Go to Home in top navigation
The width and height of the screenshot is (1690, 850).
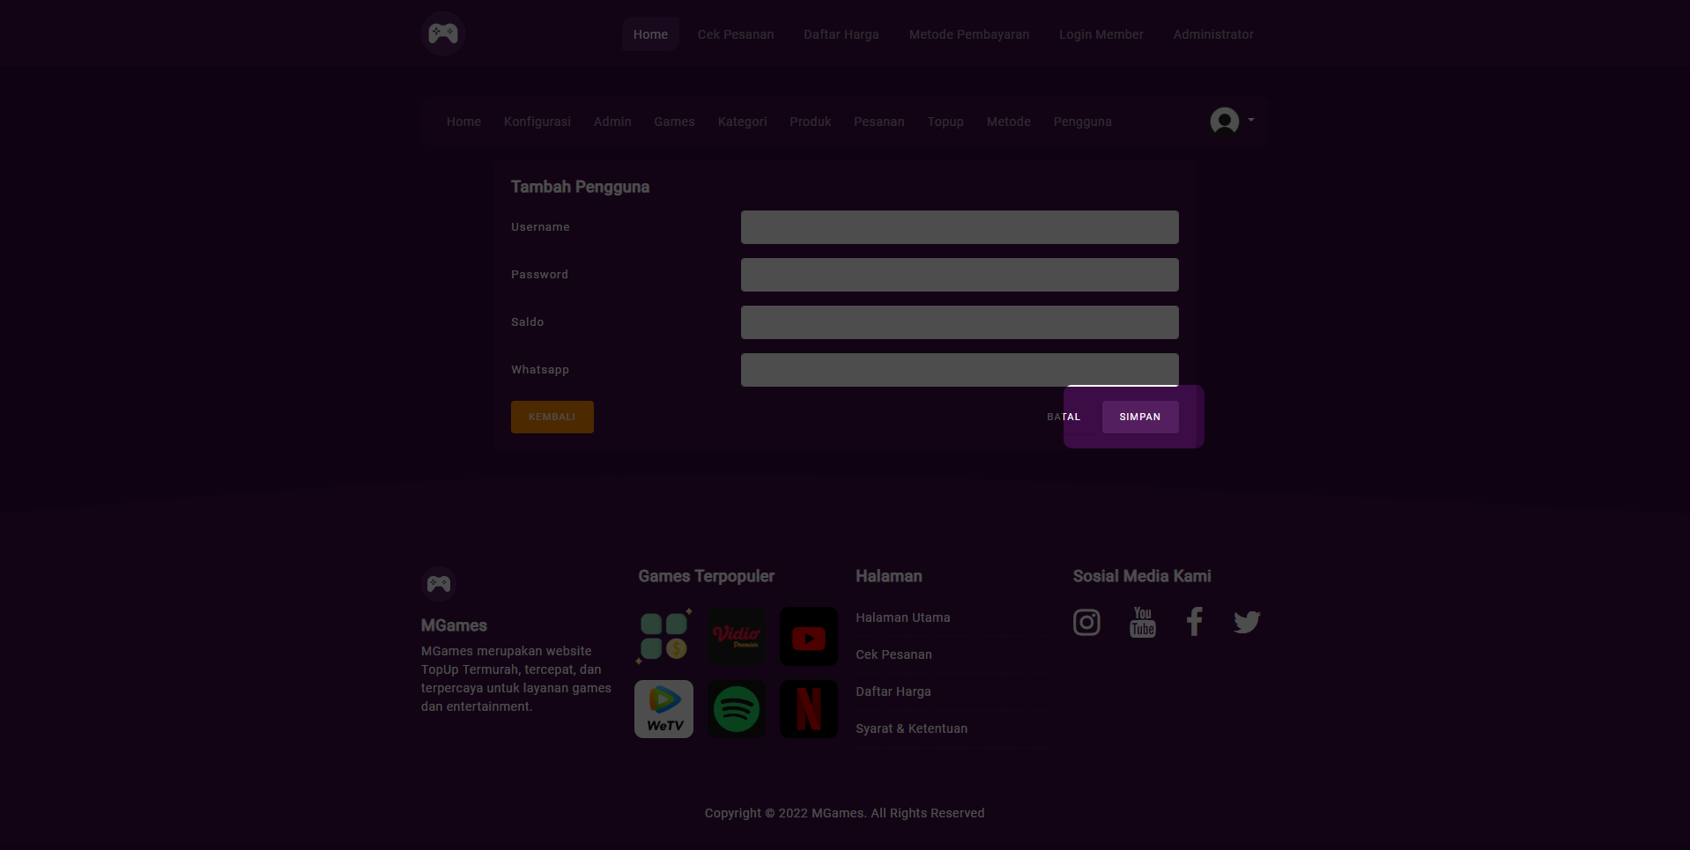650,34
